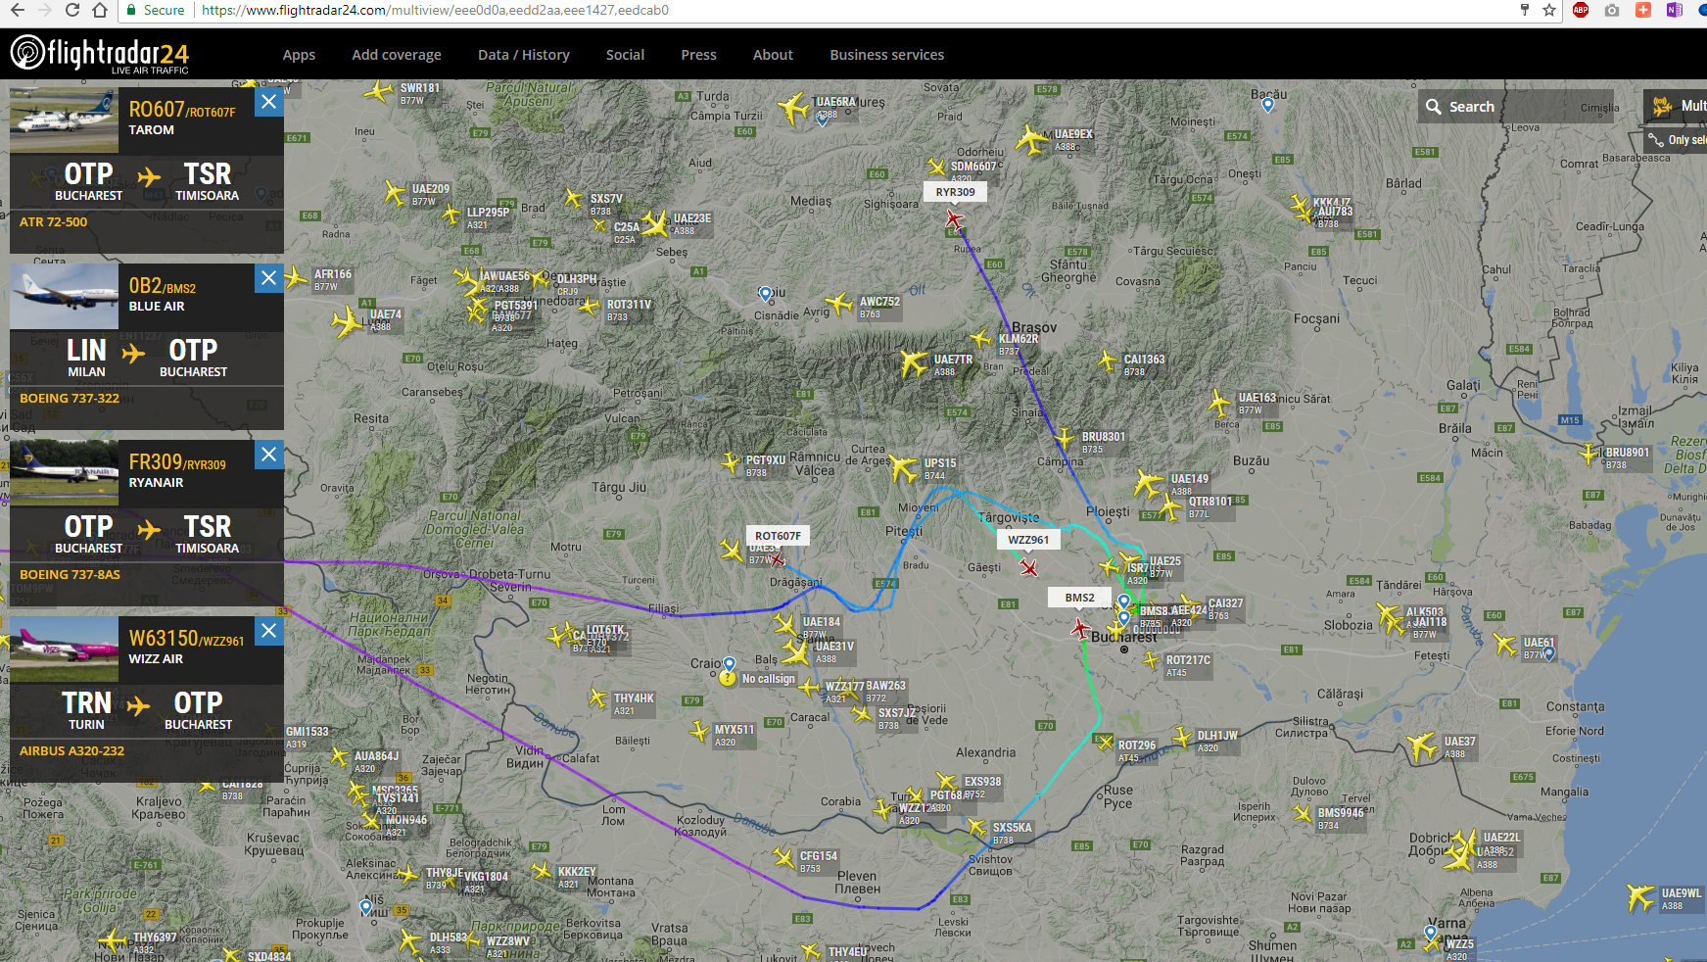Screen dimensions: 1707x962
Task: Select the THY4HK aircraft icon
Action: [598, 698]
